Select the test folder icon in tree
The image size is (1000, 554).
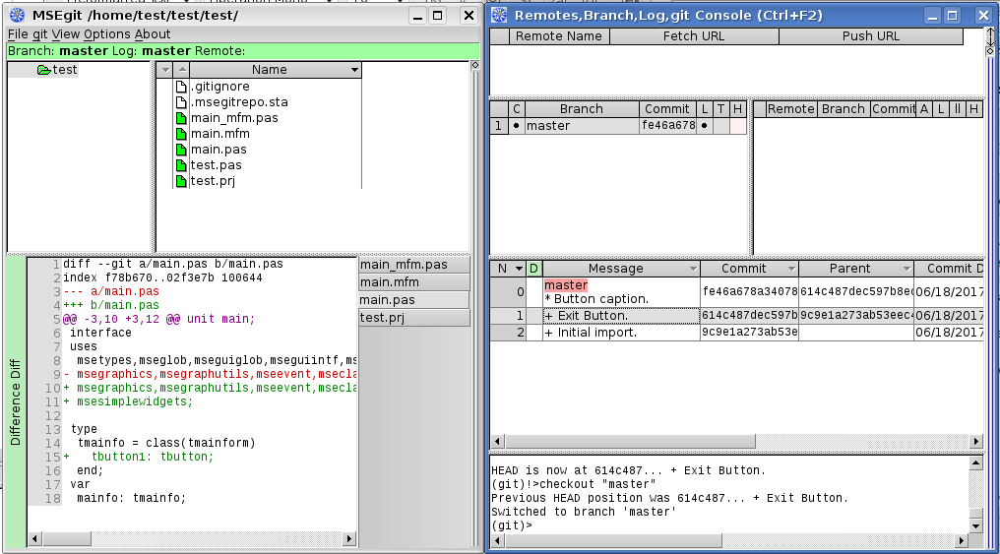44,70
